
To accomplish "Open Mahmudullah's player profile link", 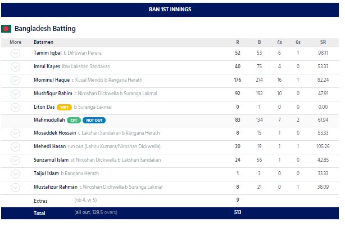I will [49, 121].
